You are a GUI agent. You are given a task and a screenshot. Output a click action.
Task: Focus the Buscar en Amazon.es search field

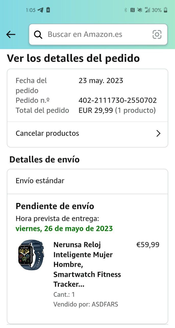[x=98, y=34]
